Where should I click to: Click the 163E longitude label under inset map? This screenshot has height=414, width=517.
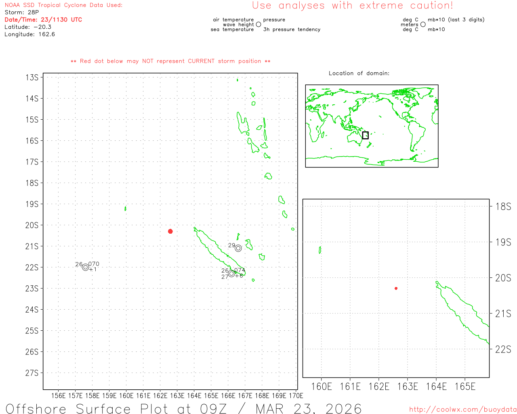tap(408, 387)
